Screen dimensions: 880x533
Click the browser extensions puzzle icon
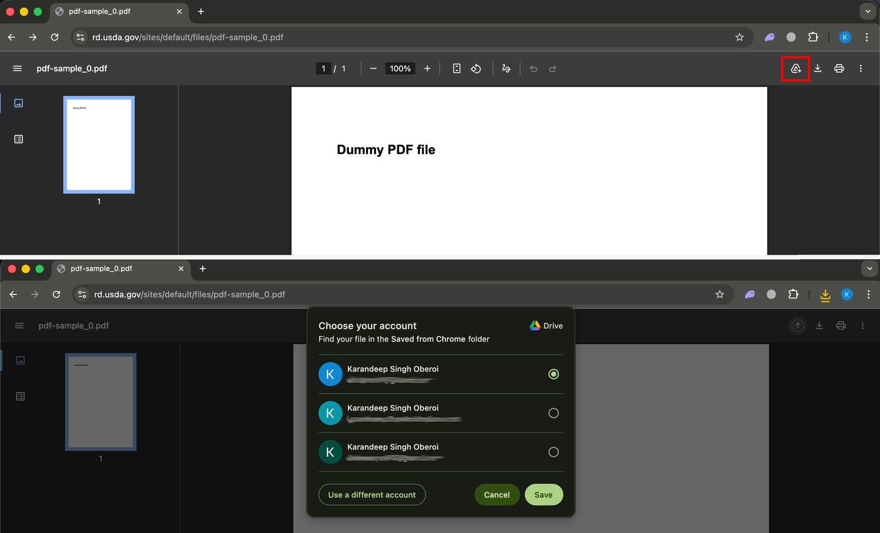coord(813,37)
